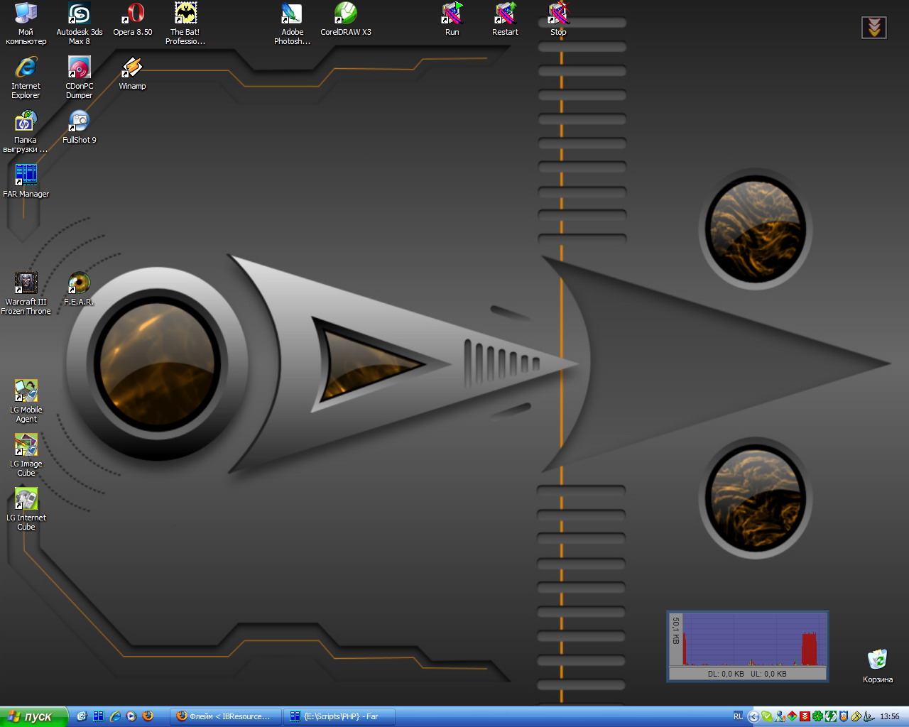
Task: Click the FullShot 9 desktop icon
Action: (x=79, y=122)
